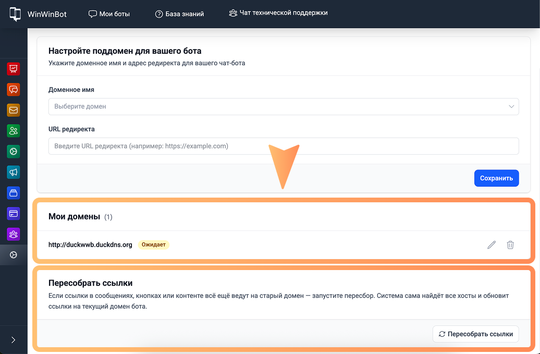Open 'Чат технической поддержки' menu item

coord(278,13)
